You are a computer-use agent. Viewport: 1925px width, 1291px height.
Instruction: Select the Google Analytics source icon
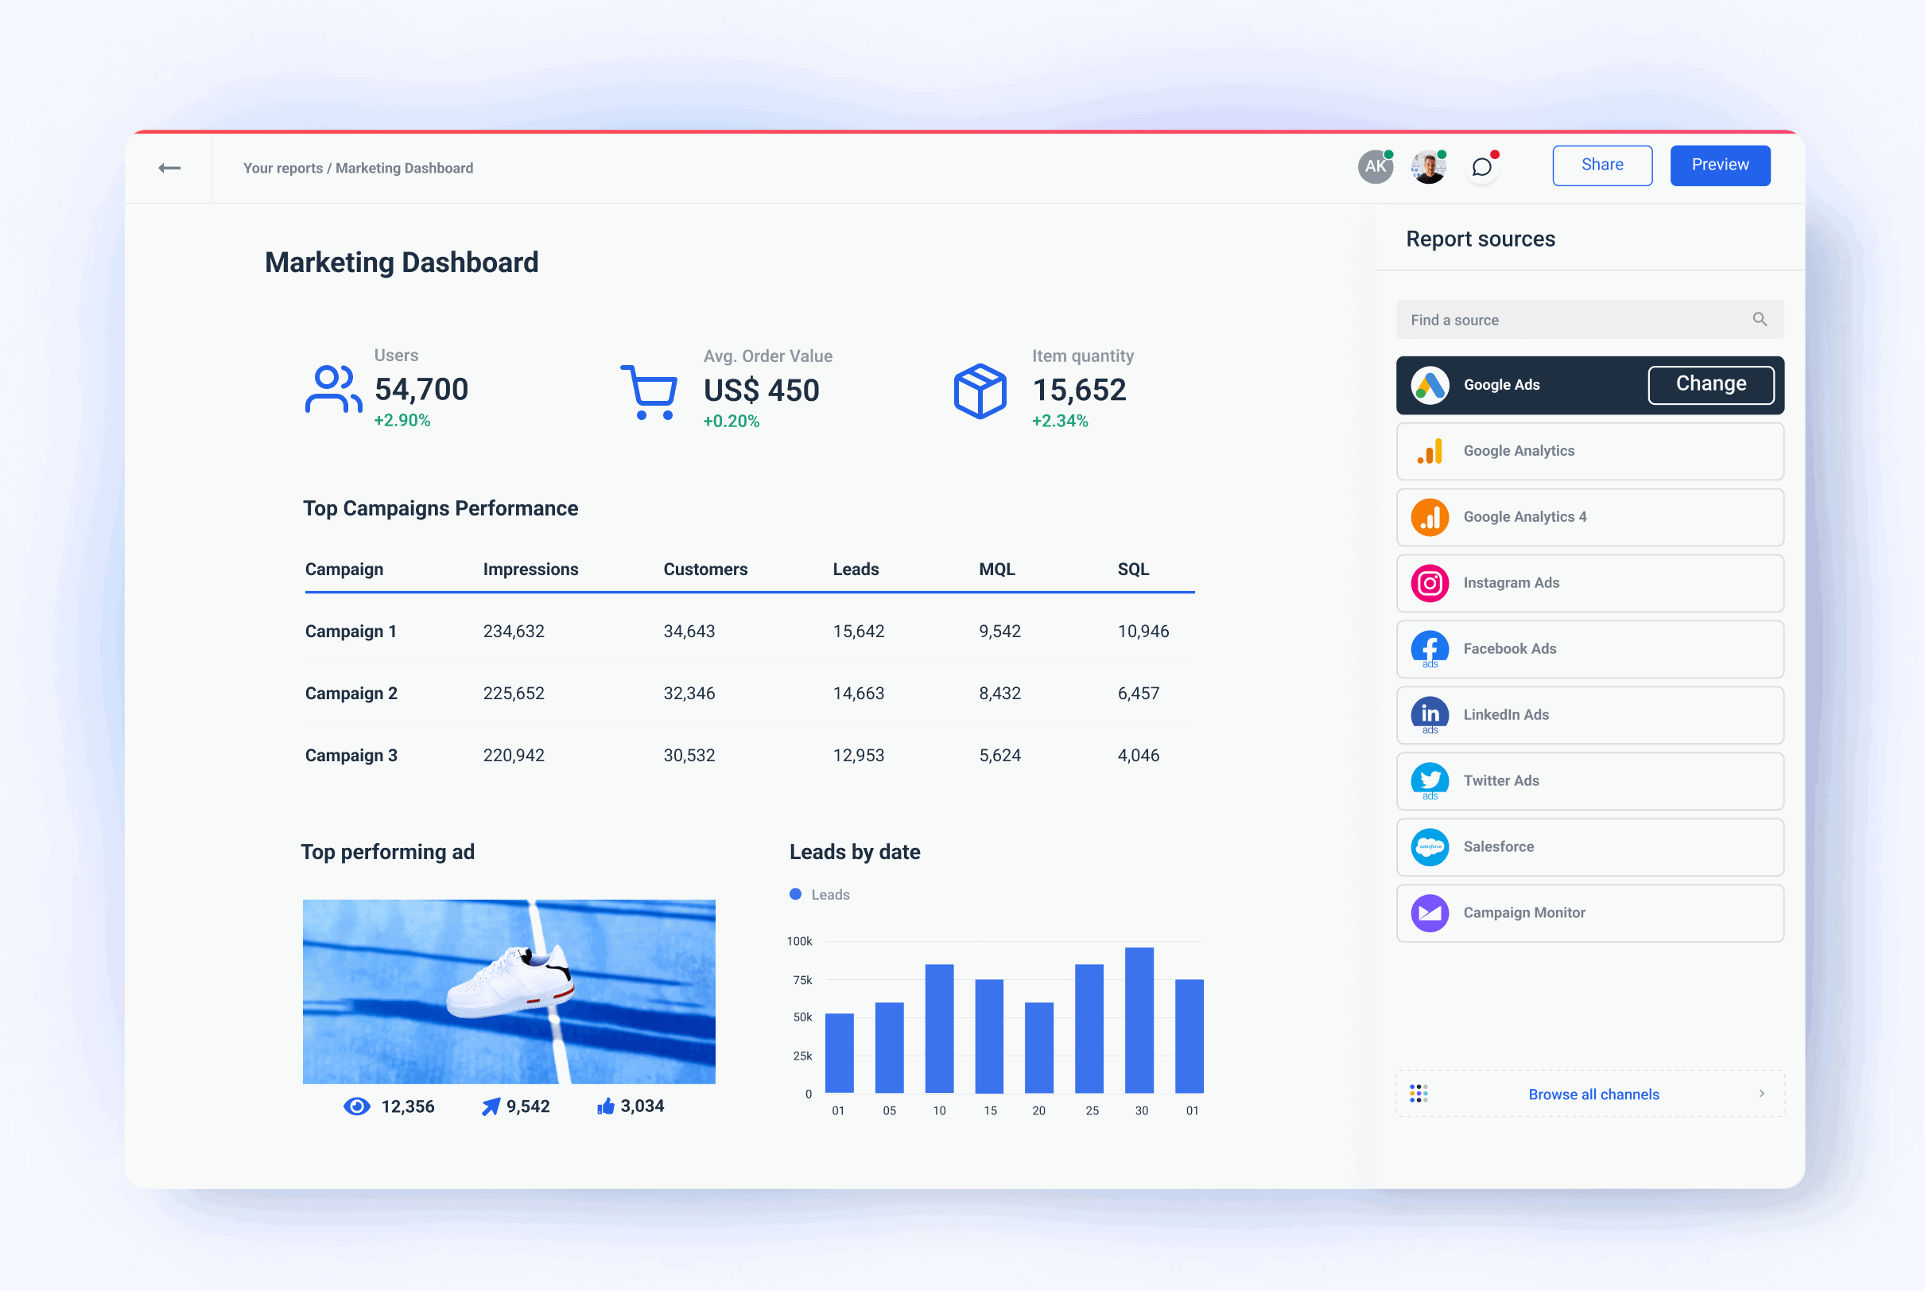click(1430, 450)
